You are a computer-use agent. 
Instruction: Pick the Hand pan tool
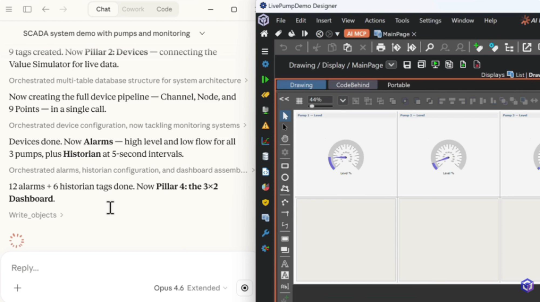point(285,139)
